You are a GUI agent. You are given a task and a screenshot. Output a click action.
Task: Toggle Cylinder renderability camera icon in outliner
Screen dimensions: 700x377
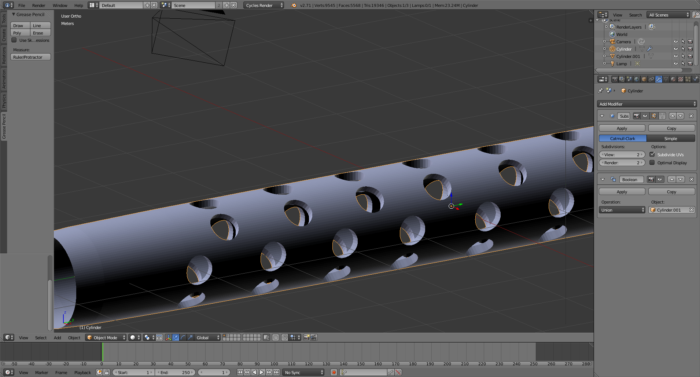click(690, 49)
